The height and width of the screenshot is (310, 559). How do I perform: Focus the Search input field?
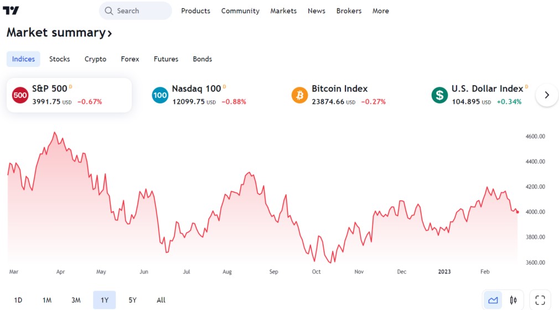tap(136, 10)
